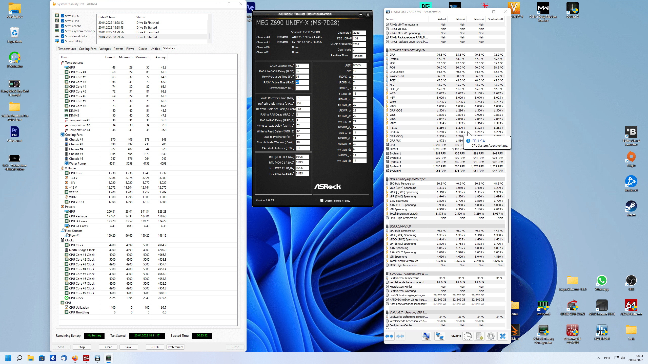648x364 pixels.
Task: Show hidden system tray icons chevron
Action: click(x=598, y=358)
